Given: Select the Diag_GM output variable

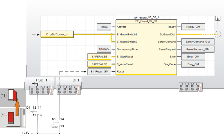Looking at the screenshot, I should pos(193,64).
